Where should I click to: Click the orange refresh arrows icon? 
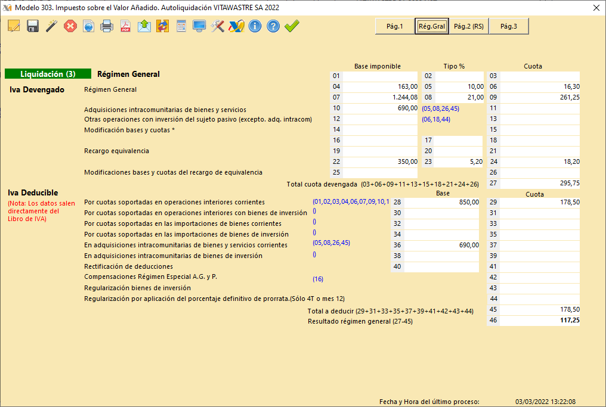click(162, 26)
